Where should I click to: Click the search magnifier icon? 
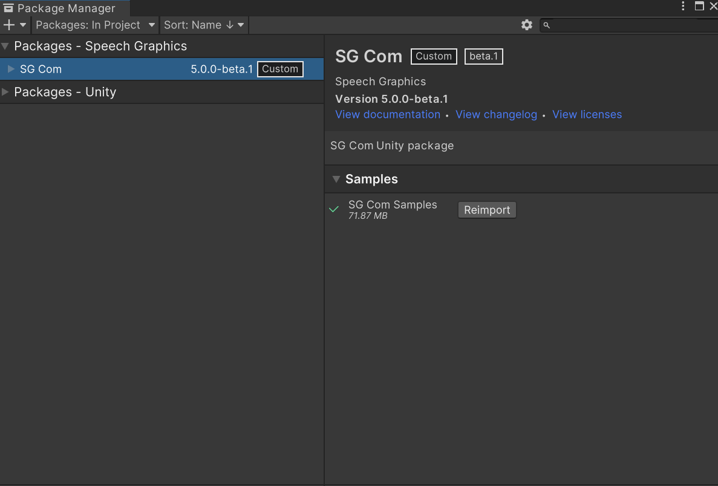click(x=546, y=25)
